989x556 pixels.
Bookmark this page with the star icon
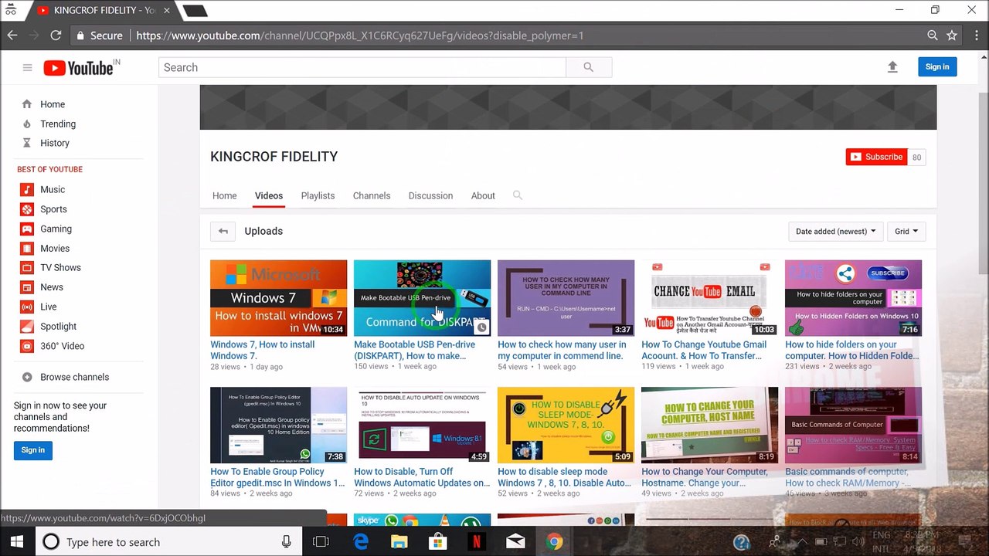[x=952, y=36]
